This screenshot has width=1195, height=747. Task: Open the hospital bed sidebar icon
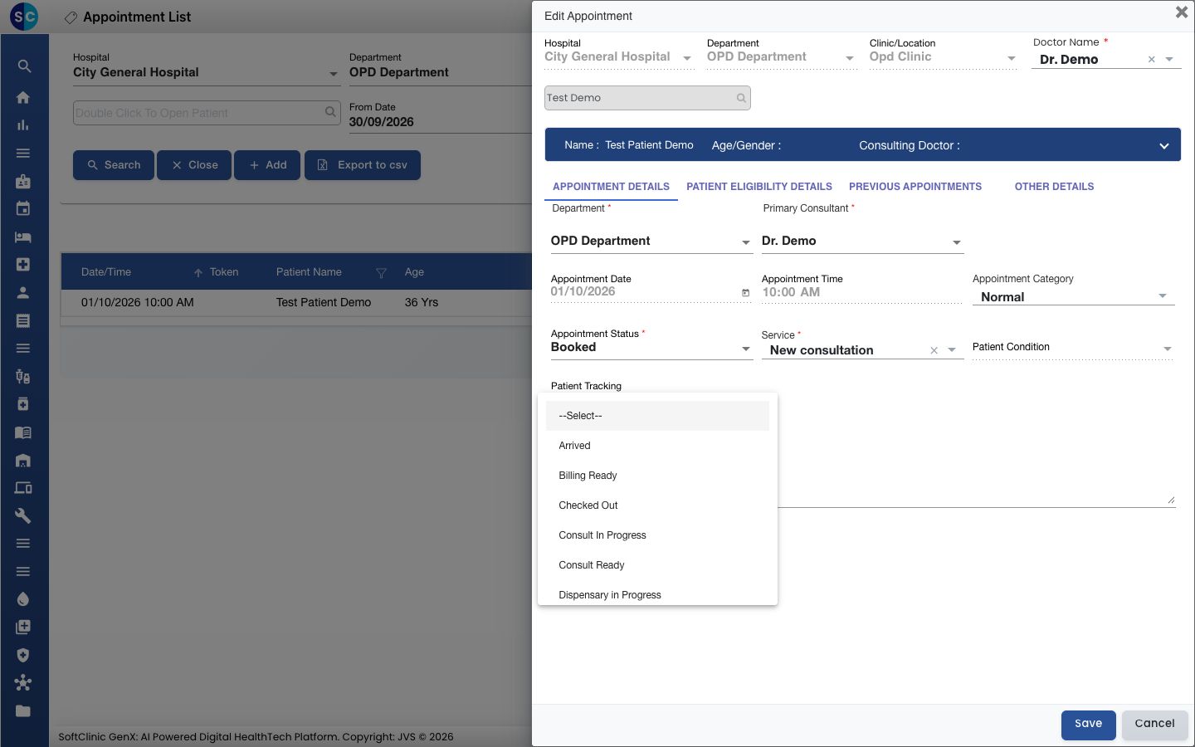point(23,237)
